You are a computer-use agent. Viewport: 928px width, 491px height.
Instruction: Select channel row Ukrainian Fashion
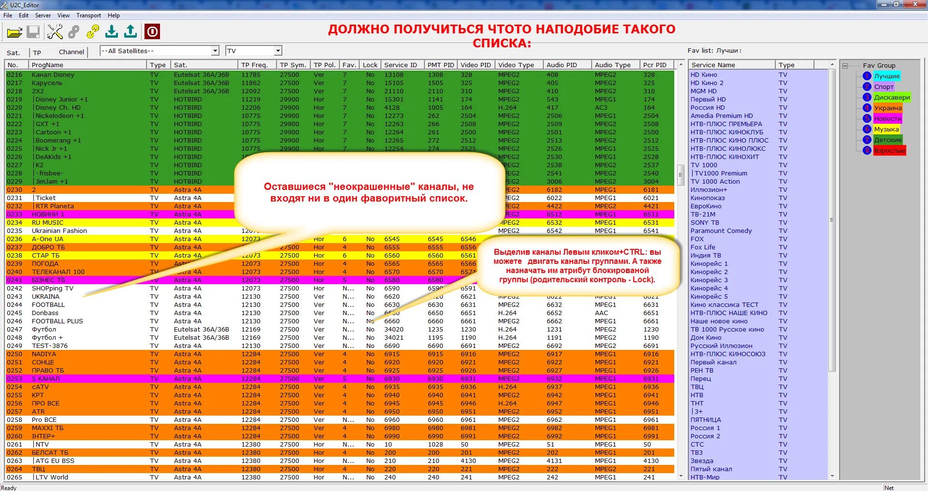[x=340, y=231]
